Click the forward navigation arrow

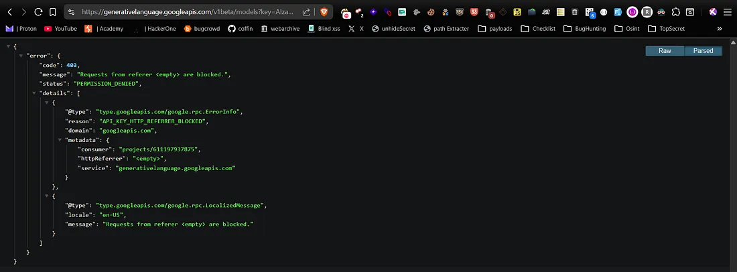click(x=23, y=12)
